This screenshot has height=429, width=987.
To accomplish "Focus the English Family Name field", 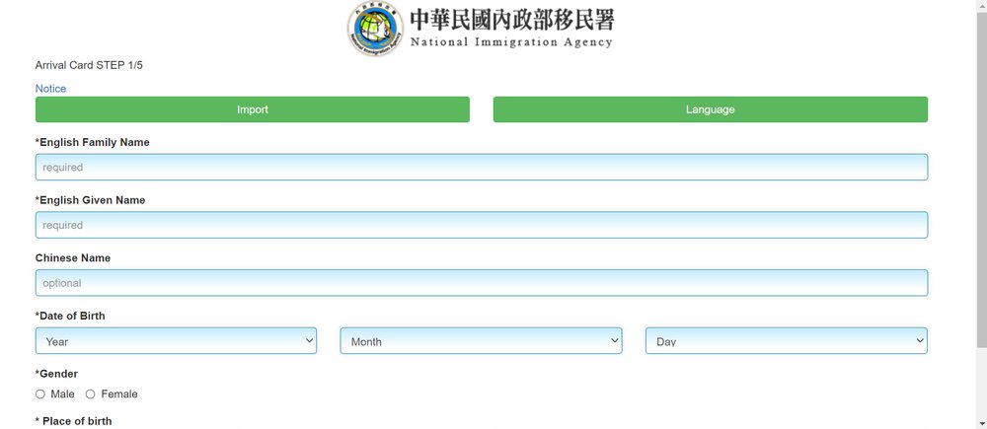I will (482, 168).
